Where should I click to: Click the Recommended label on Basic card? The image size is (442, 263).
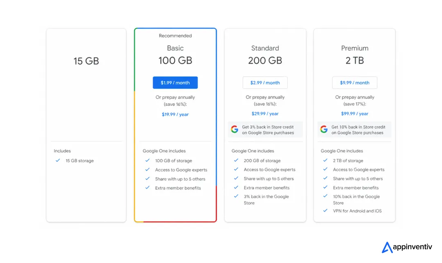[175, 36]
